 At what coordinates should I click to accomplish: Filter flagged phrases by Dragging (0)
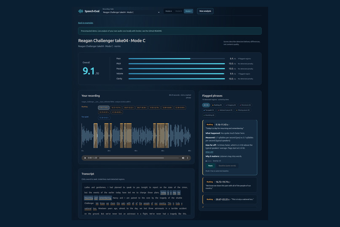231,105
